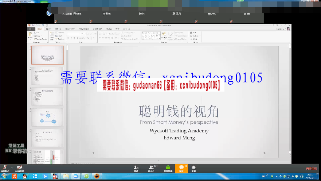Viewport: 321px width, 181px height.
Task: Switch to the SLIDE SHOW ribbon tab
Action: pos(97,29)
